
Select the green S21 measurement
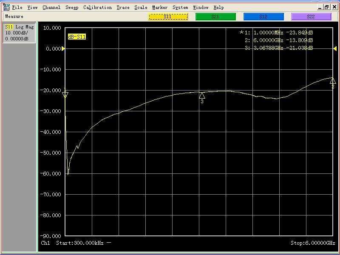[x=215, y=17]
